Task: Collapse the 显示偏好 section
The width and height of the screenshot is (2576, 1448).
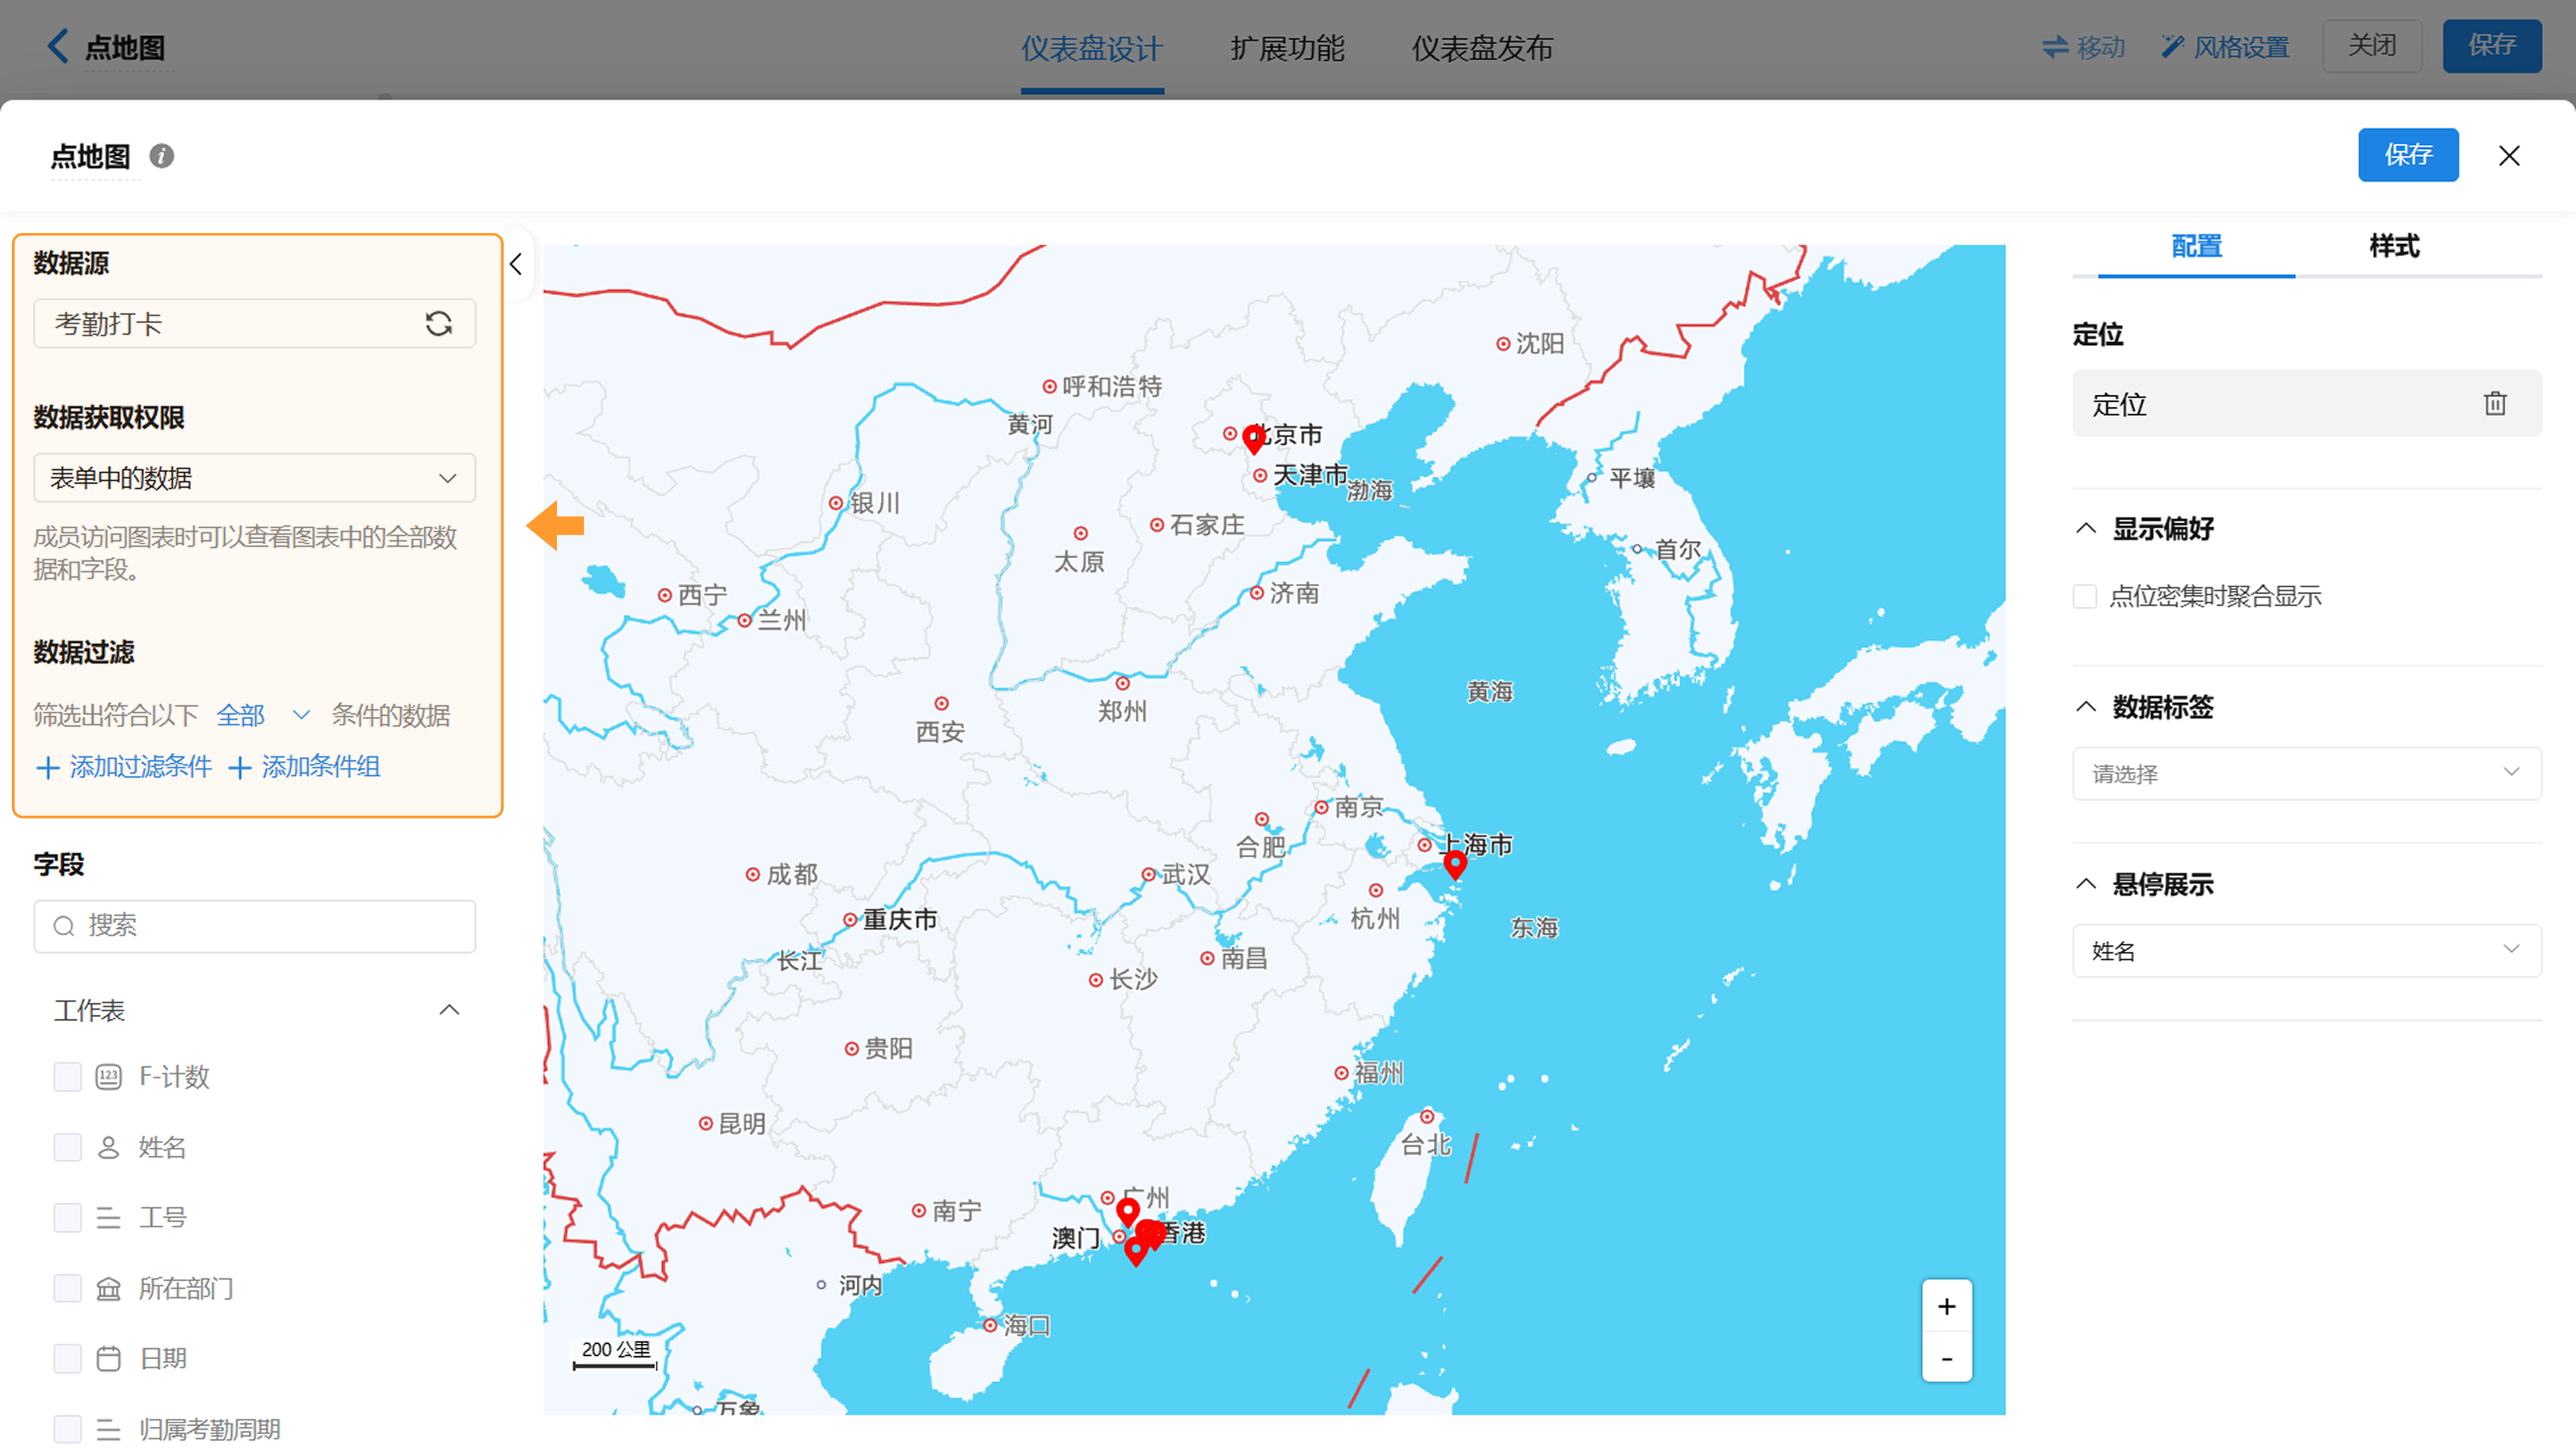Action: 2086,528
